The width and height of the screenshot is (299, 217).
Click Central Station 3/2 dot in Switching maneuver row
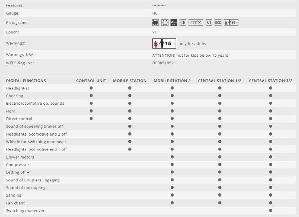pos(271,210)
